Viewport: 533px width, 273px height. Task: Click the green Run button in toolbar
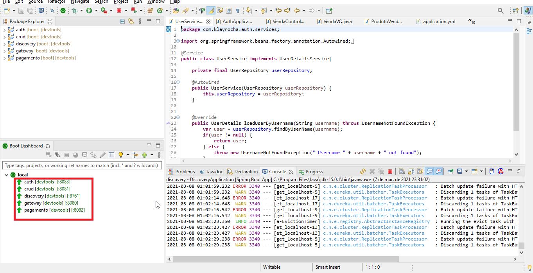(89, 11)
